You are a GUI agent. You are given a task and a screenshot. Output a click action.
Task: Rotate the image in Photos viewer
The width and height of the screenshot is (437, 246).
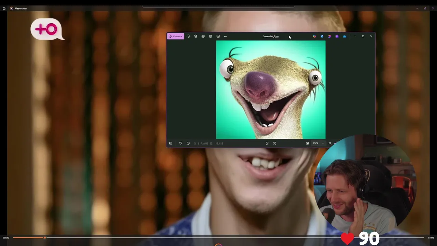(x=188, y=36)
